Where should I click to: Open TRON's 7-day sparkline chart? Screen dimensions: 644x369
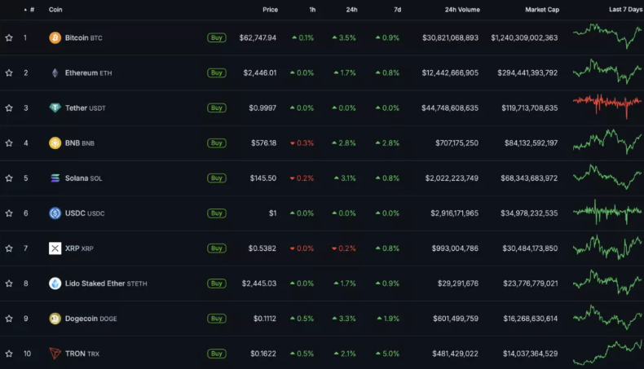(607, 352)
